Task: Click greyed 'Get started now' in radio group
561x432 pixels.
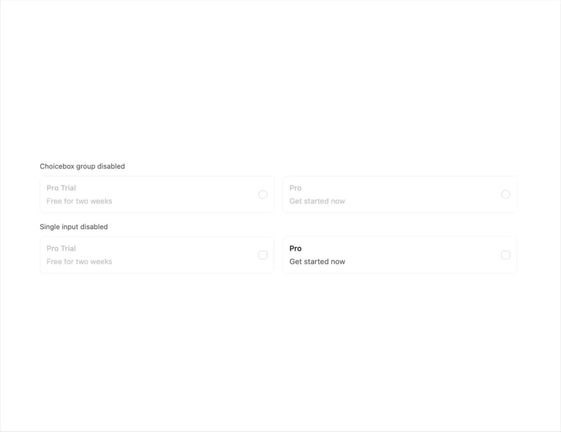Action: [x=317, y=201]
